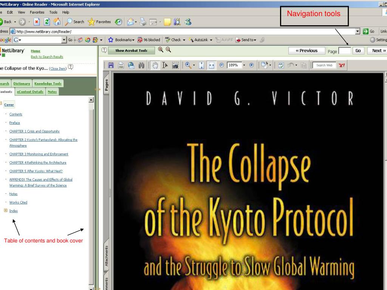
Task: Expand the Index tree node
Action: tap(6, 210)
